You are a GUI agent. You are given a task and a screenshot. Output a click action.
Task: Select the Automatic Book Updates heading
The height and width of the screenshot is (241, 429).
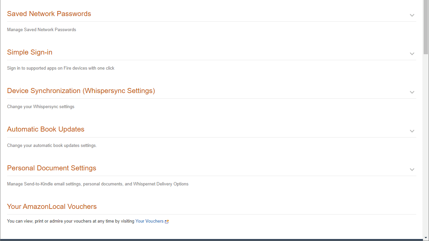click(46, 129)
